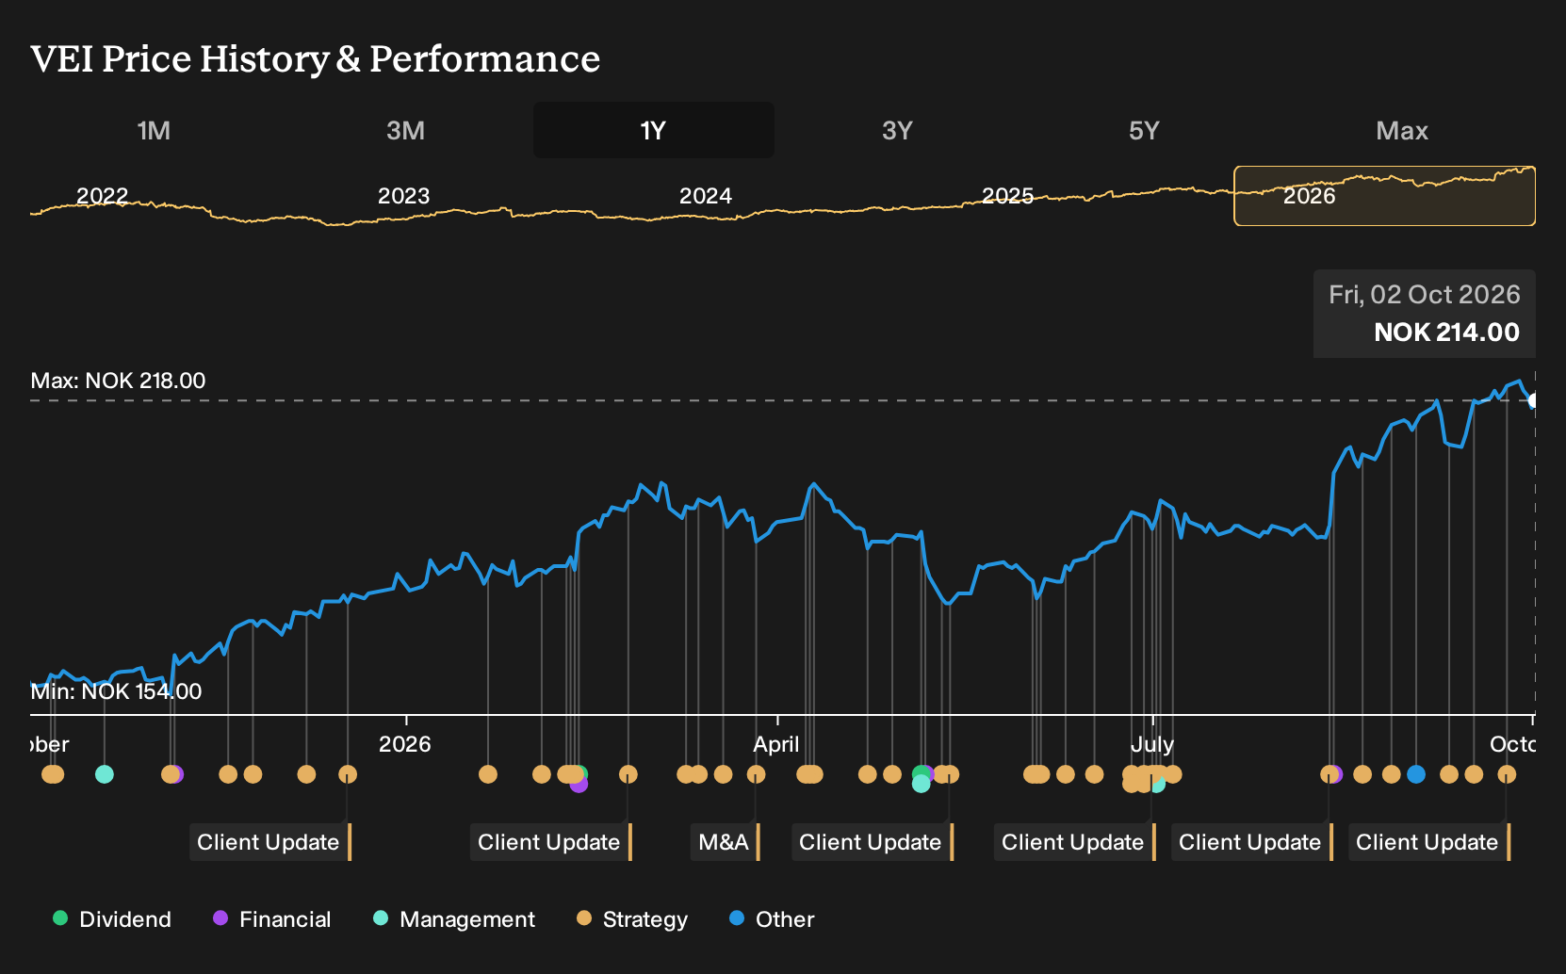Toggle Financial events in the legend
This screenshot has height=974, width=1566.
pos(272,918)
